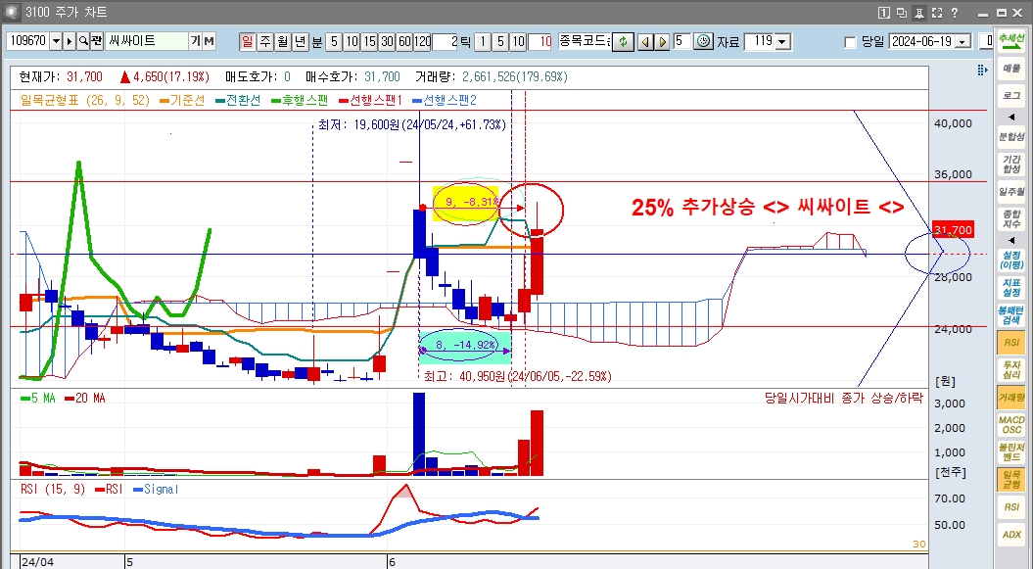The width and height of the screenshot is (1033, 569).
Task: Click the fullscreen expand icon in title bar
Action: 937,13
